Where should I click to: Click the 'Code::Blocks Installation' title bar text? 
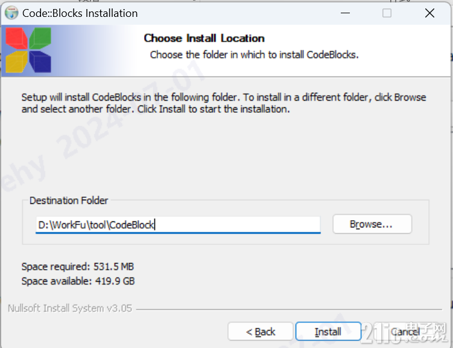tap(80, 13)
